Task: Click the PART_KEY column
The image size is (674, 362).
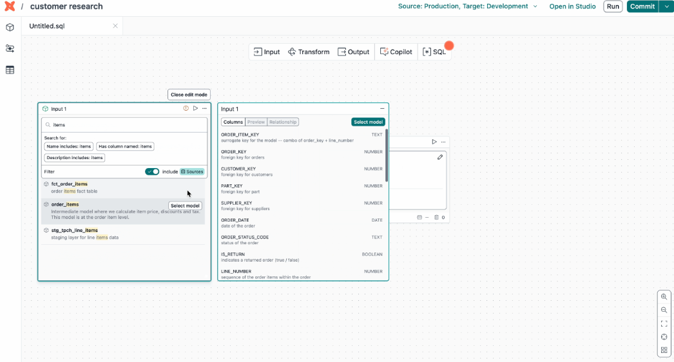Action: (x=302, y=189)
